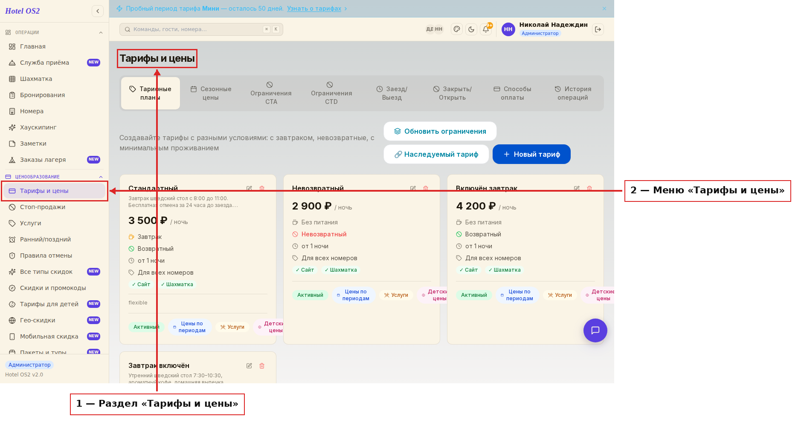Open Гео-скидки in sidebar
Image resolution: width=801 pixels, height=425 pixels.
[x=54, y=320]
